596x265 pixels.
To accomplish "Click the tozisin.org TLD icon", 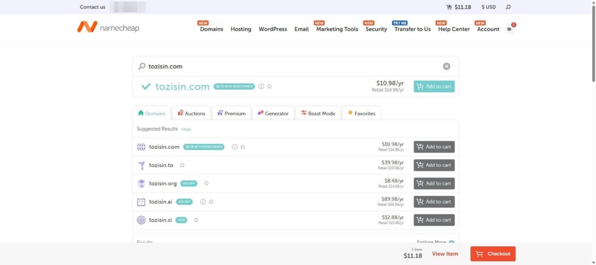I will coord(141,184).
